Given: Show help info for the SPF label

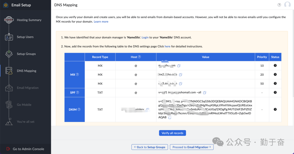Looking at the screenshot, I should click(x=78, y=93).
